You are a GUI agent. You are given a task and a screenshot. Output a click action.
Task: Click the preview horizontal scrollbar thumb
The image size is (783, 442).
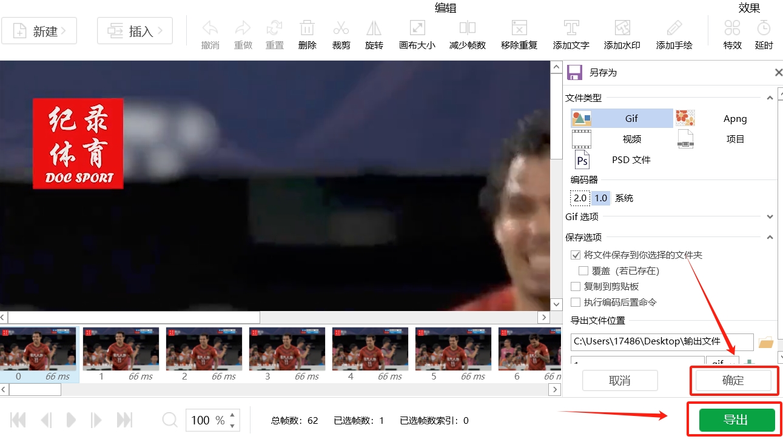(134, 317)
